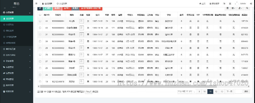Open the sidebar item with the leaf icon
The width and height of the screenshot is (255, 103).
click(16, 73)
